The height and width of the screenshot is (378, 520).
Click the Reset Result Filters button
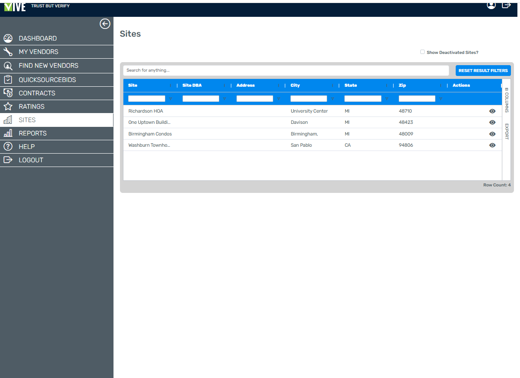tap(483, 71)
